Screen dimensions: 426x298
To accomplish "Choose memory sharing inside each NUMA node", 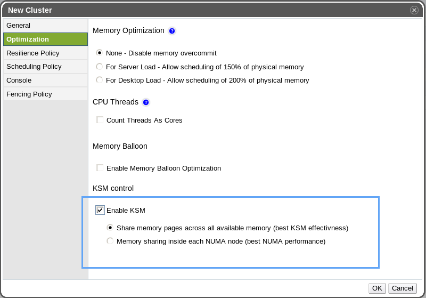I will pyautogui.click(x=110, y=241).
